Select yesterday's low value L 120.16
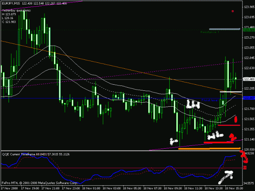The width and height of the screenshot is (255, 191). pyautogui.click(x=8, y=18)
